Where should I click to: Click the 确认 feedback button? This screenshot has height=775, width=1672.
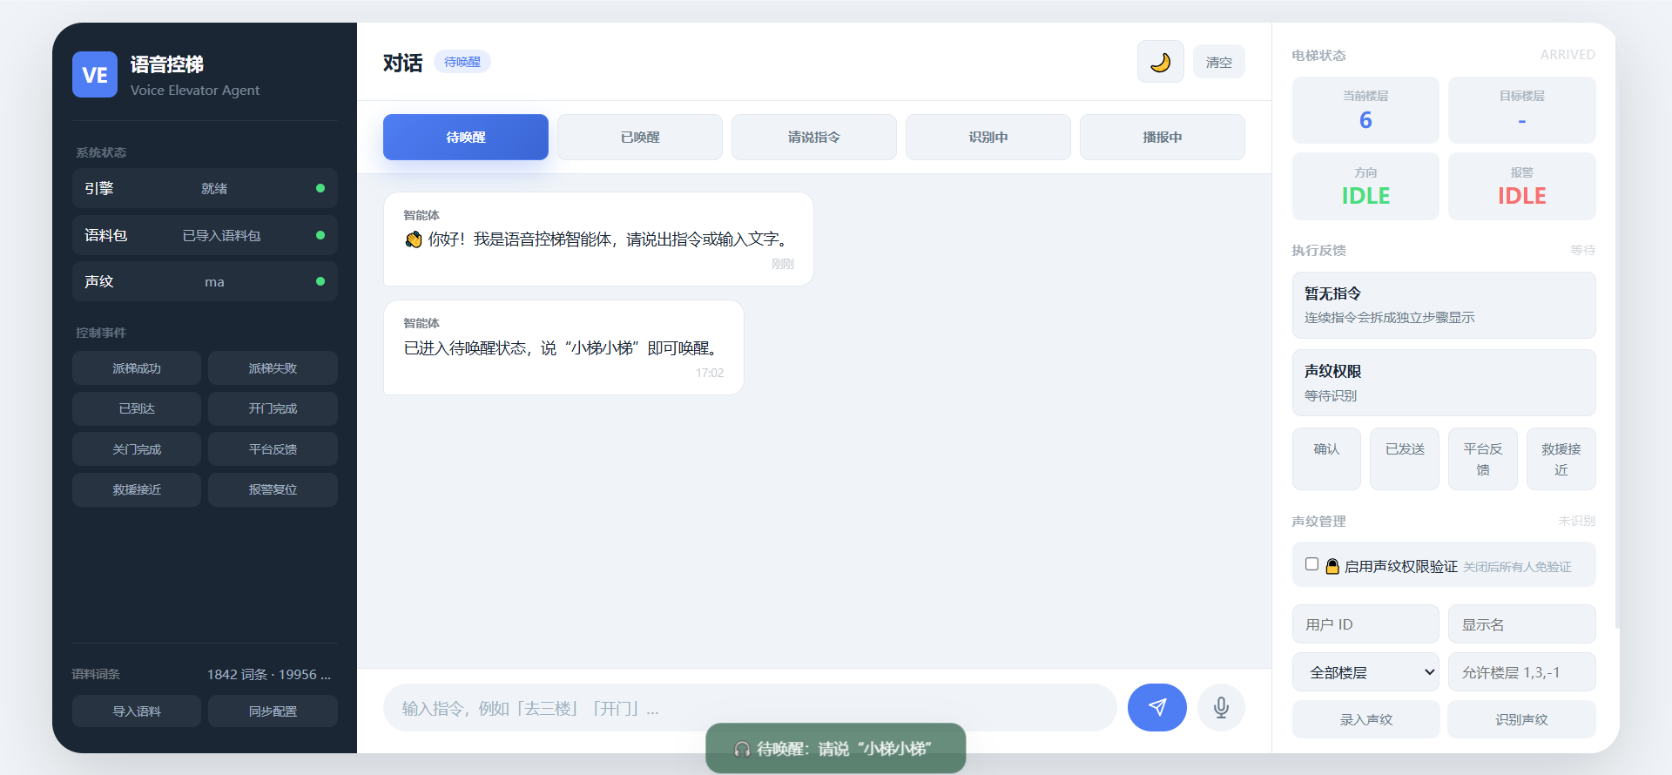pyautogui.click(x=1326, y=459)
